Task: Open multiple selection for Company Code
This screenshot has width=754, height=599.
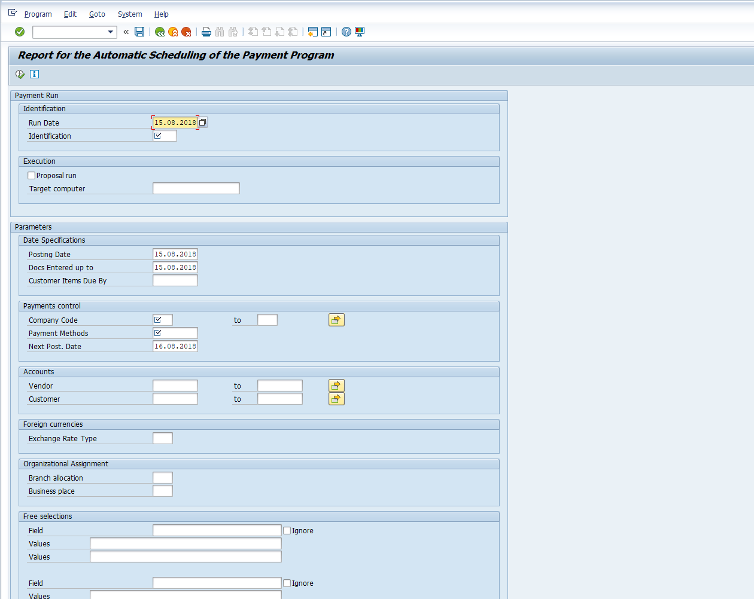Action: click(x=336, y=320)
